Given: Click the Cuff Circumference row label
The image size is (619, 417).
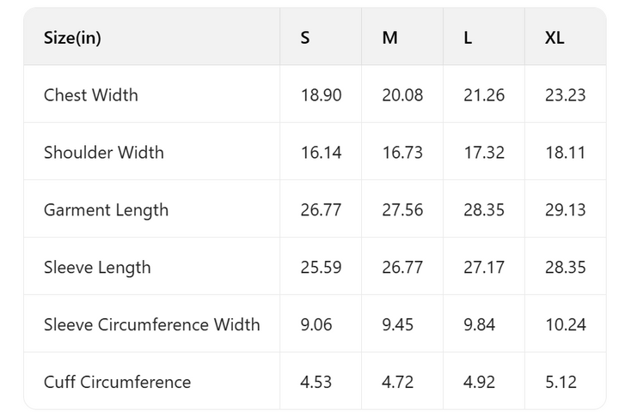Looking at the screenshot, I should click(117, 383).
